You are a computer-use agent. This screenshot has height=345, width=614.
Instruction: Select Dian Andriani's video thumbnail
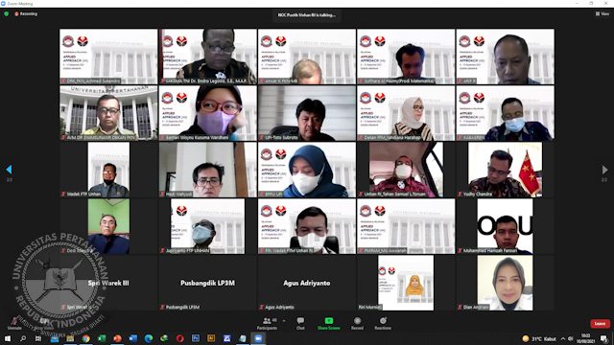[506, 283]
